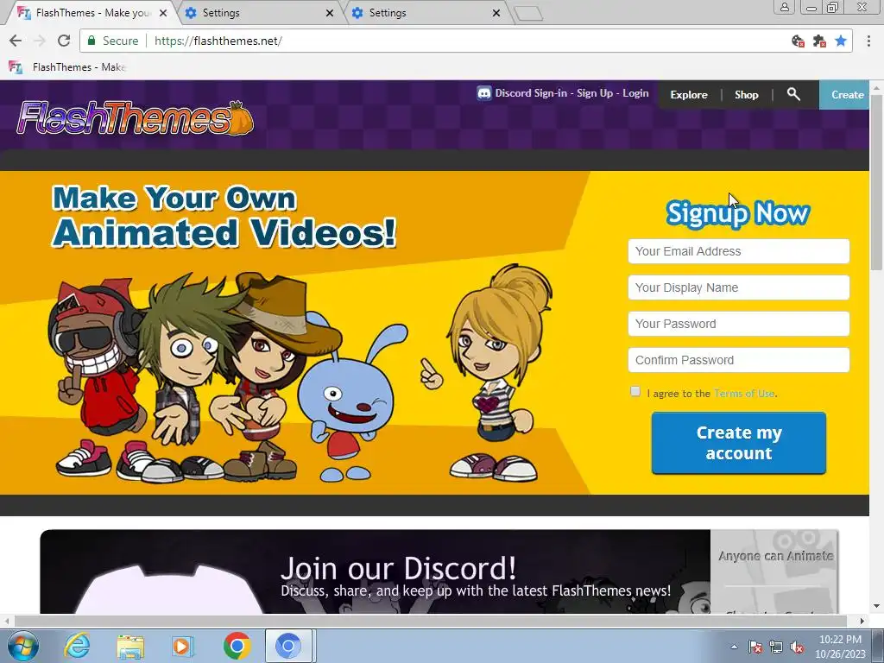884x663 pixels.
Task: Click the Discord Sign-in link
Action: (x=531, y=93)
